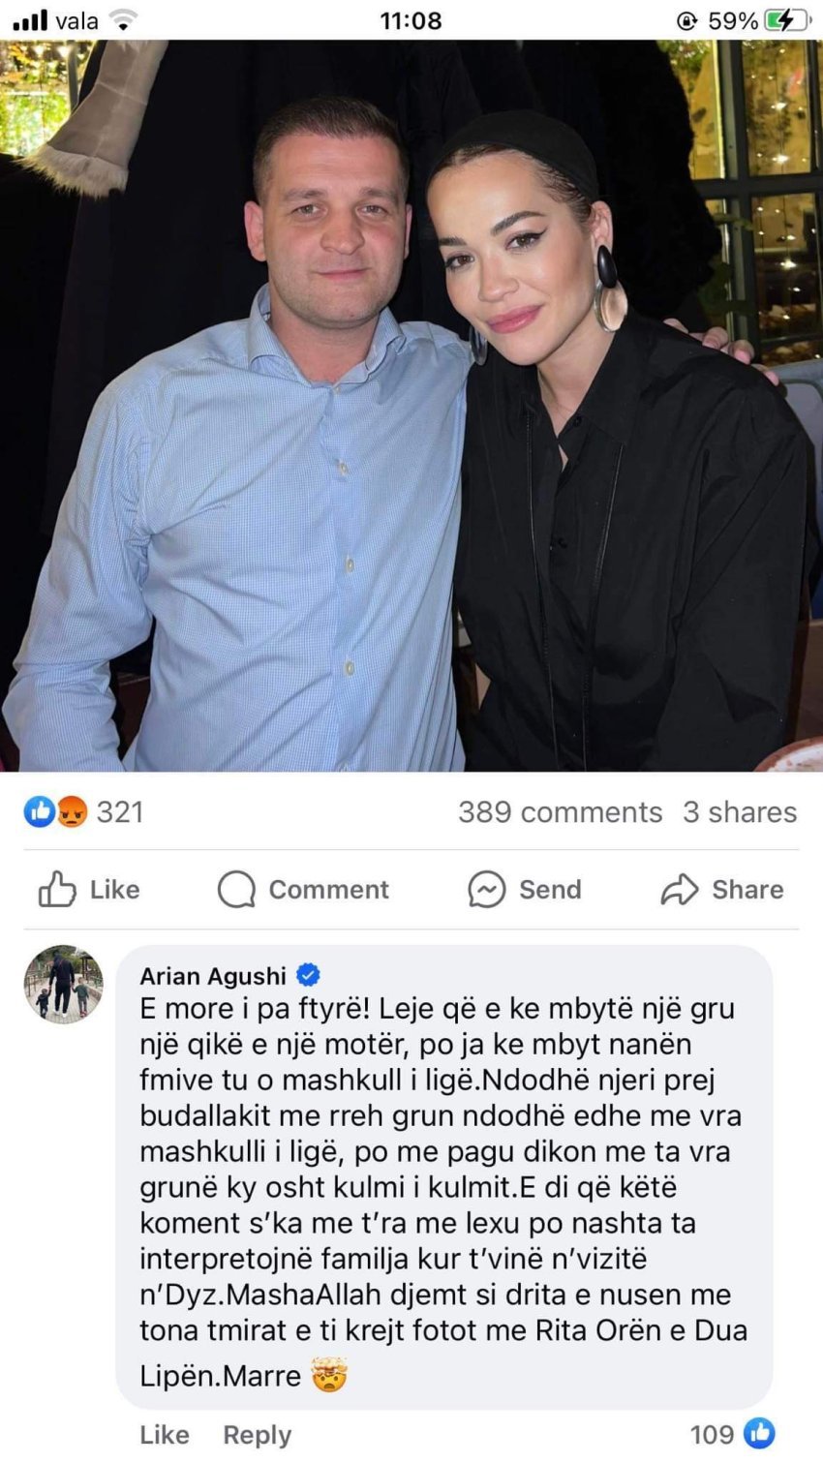
Task: Open the 321 reactions count
Action: click(120, 811)
